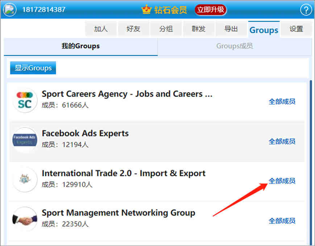
Task: Click the 钻石会员 membership label
Action: [171, 10]
